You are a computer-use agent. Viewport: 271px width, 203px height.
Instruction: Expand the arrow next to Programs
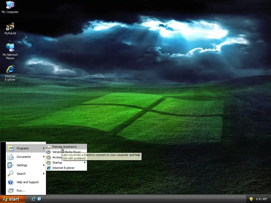[44, 148]
